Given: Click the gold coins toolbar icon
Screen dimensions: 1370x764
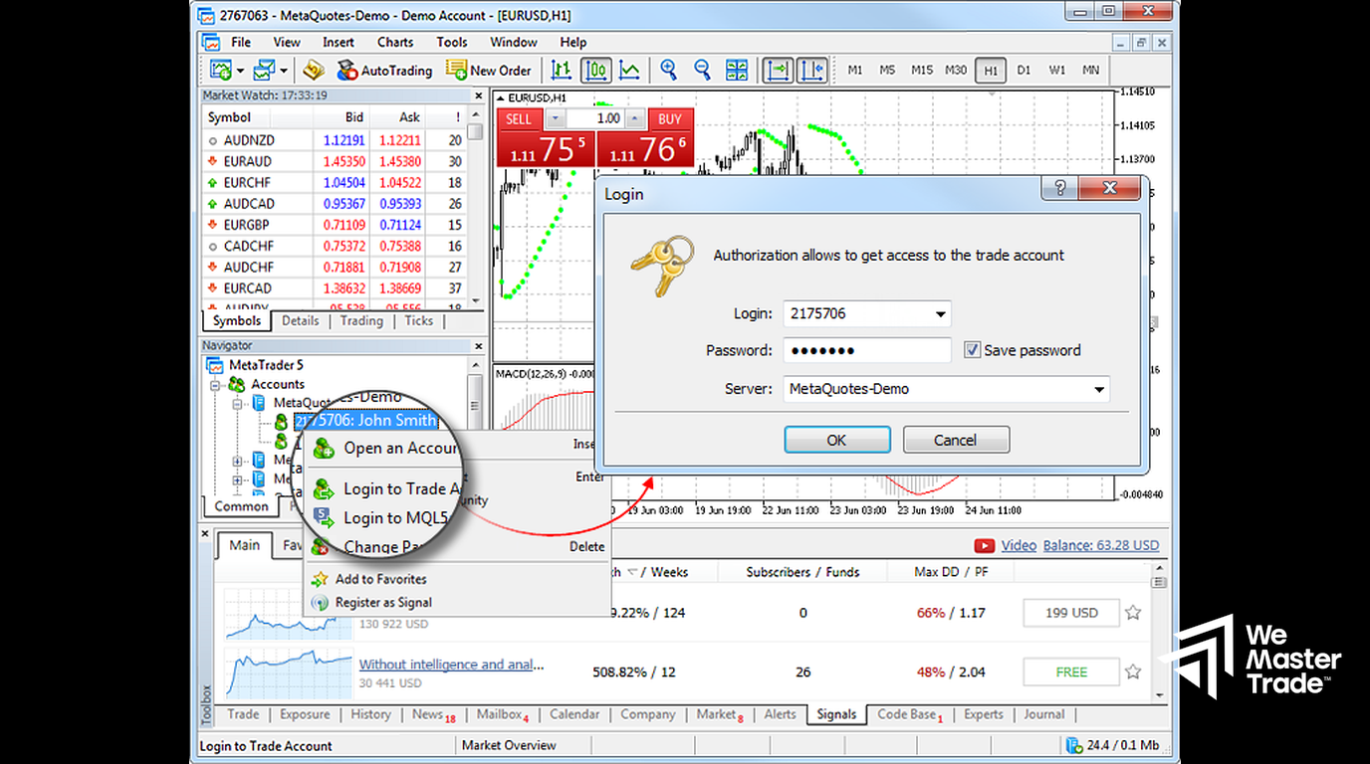Looking at the screenshot, I should click(314, 70).
